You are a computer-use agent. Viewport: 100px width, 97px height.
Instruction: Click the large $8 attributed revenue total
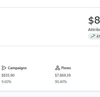[94, 20]
